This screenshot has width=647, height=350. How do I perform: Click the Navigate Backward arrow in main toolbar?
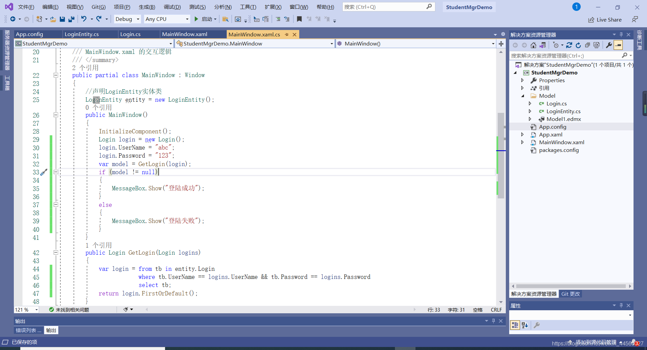point(13,19)
